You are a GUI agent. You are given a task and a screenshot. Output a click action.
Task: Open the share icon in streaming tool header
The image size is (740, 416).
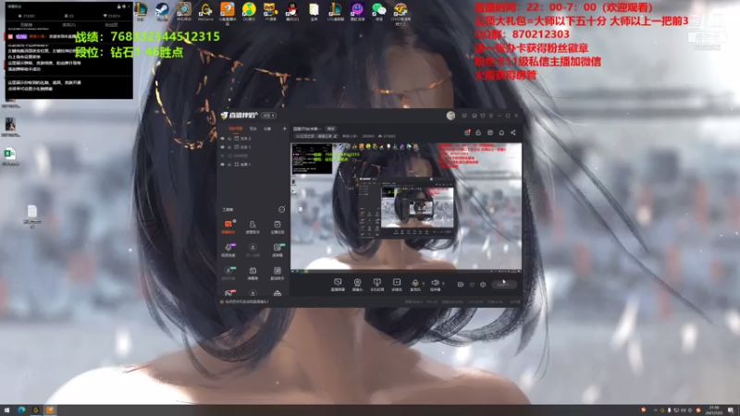513,132
